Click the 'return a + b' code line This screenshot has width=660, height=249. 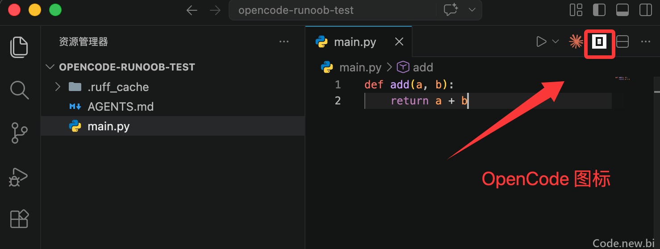(429, 101)
